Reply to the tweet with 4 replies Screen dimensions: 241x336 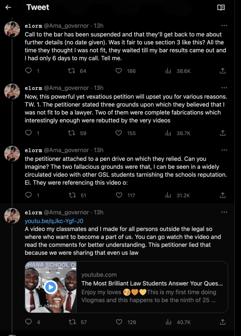(29, 322)
